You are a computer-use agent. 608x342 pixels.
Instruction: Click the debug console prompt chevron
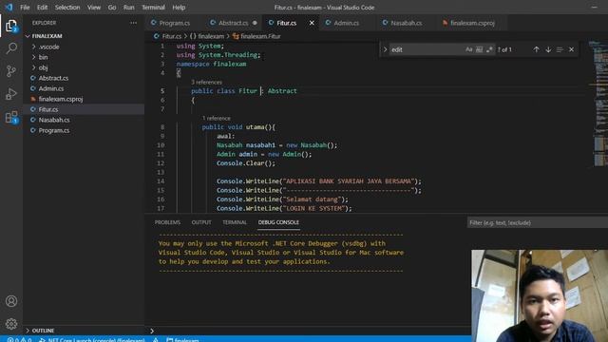pyautogui.click(x=152, y=331)
